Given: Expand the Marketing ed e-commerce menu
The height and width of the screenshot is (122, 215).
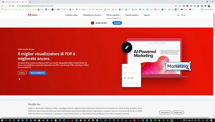Looking at the screenshot, I should click(93, 15).
